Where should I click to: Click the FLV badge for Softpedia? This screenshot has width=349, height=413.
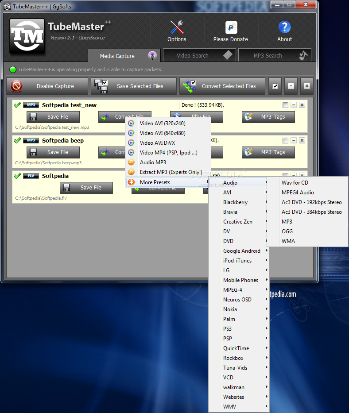(x=31, y=176)
